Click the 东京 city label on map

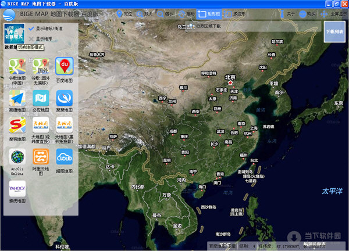click(x=339, y=103)
